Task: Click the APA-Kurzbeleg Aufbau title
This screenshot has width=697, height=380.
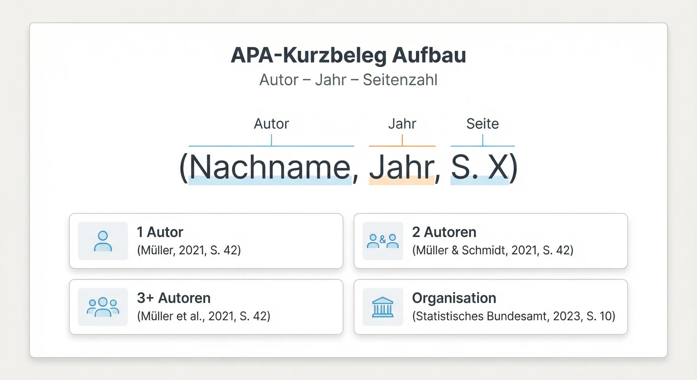Action: tap(348, 55)
